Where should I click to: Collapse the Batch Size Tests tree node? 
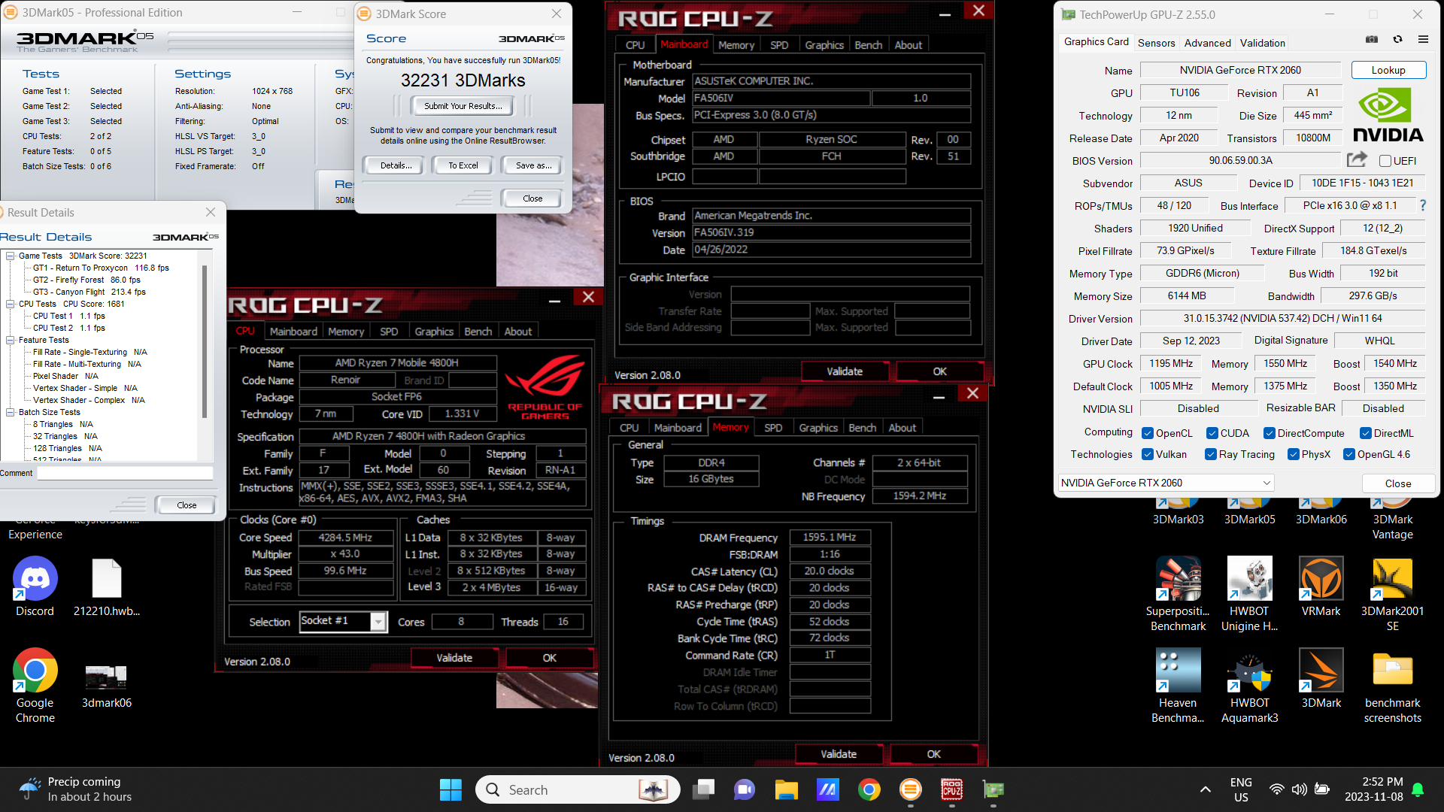pyautogui.click(x=11, y=412)
